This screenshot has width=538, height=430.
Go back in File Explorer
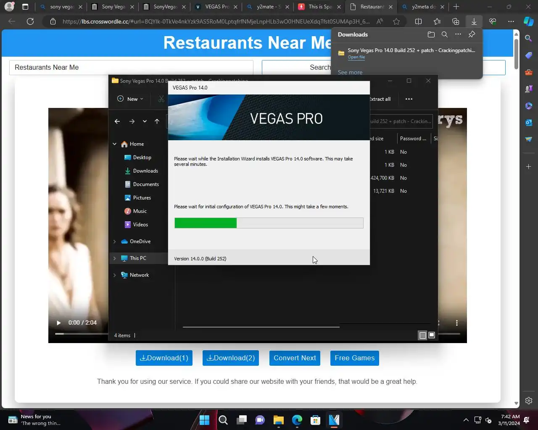(x=117, y=121)
